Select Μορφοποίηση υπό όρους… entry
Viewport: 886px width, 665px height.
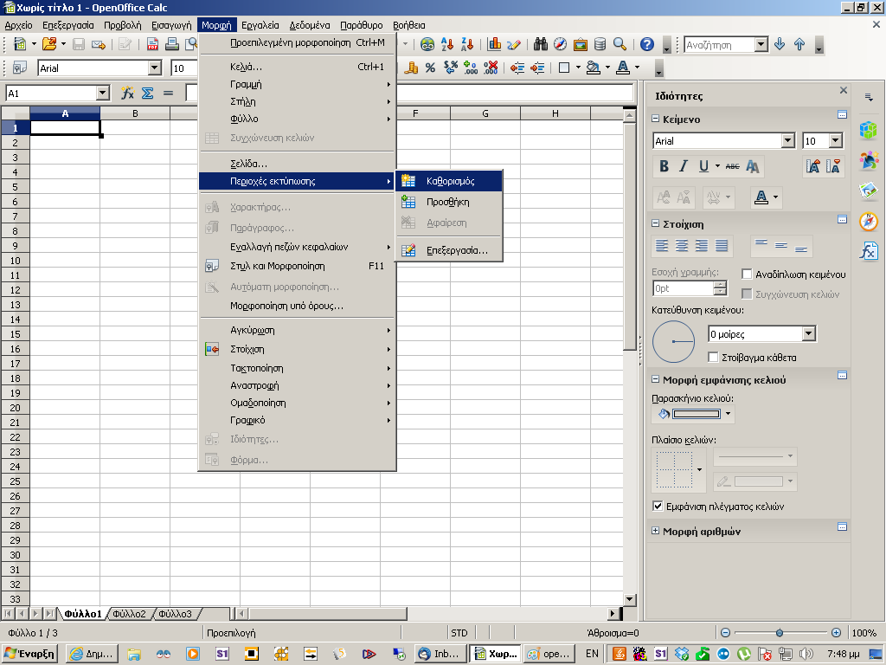tap(298, 306)
